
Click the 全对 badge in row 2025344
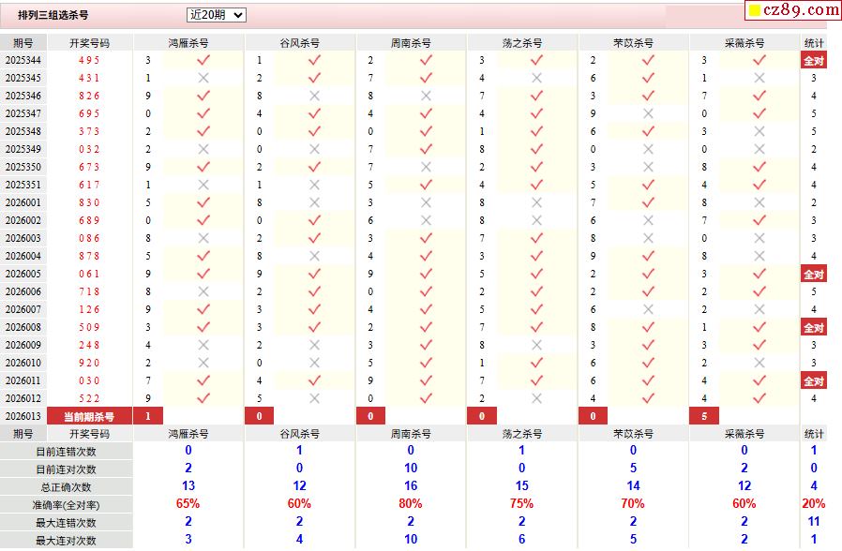(813, 61)
